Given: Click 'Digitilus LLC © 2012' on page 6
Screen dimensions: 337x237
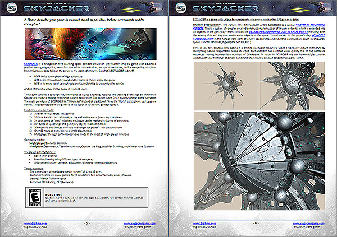Looking at the screenshot, I should click(x=204, y=227).
